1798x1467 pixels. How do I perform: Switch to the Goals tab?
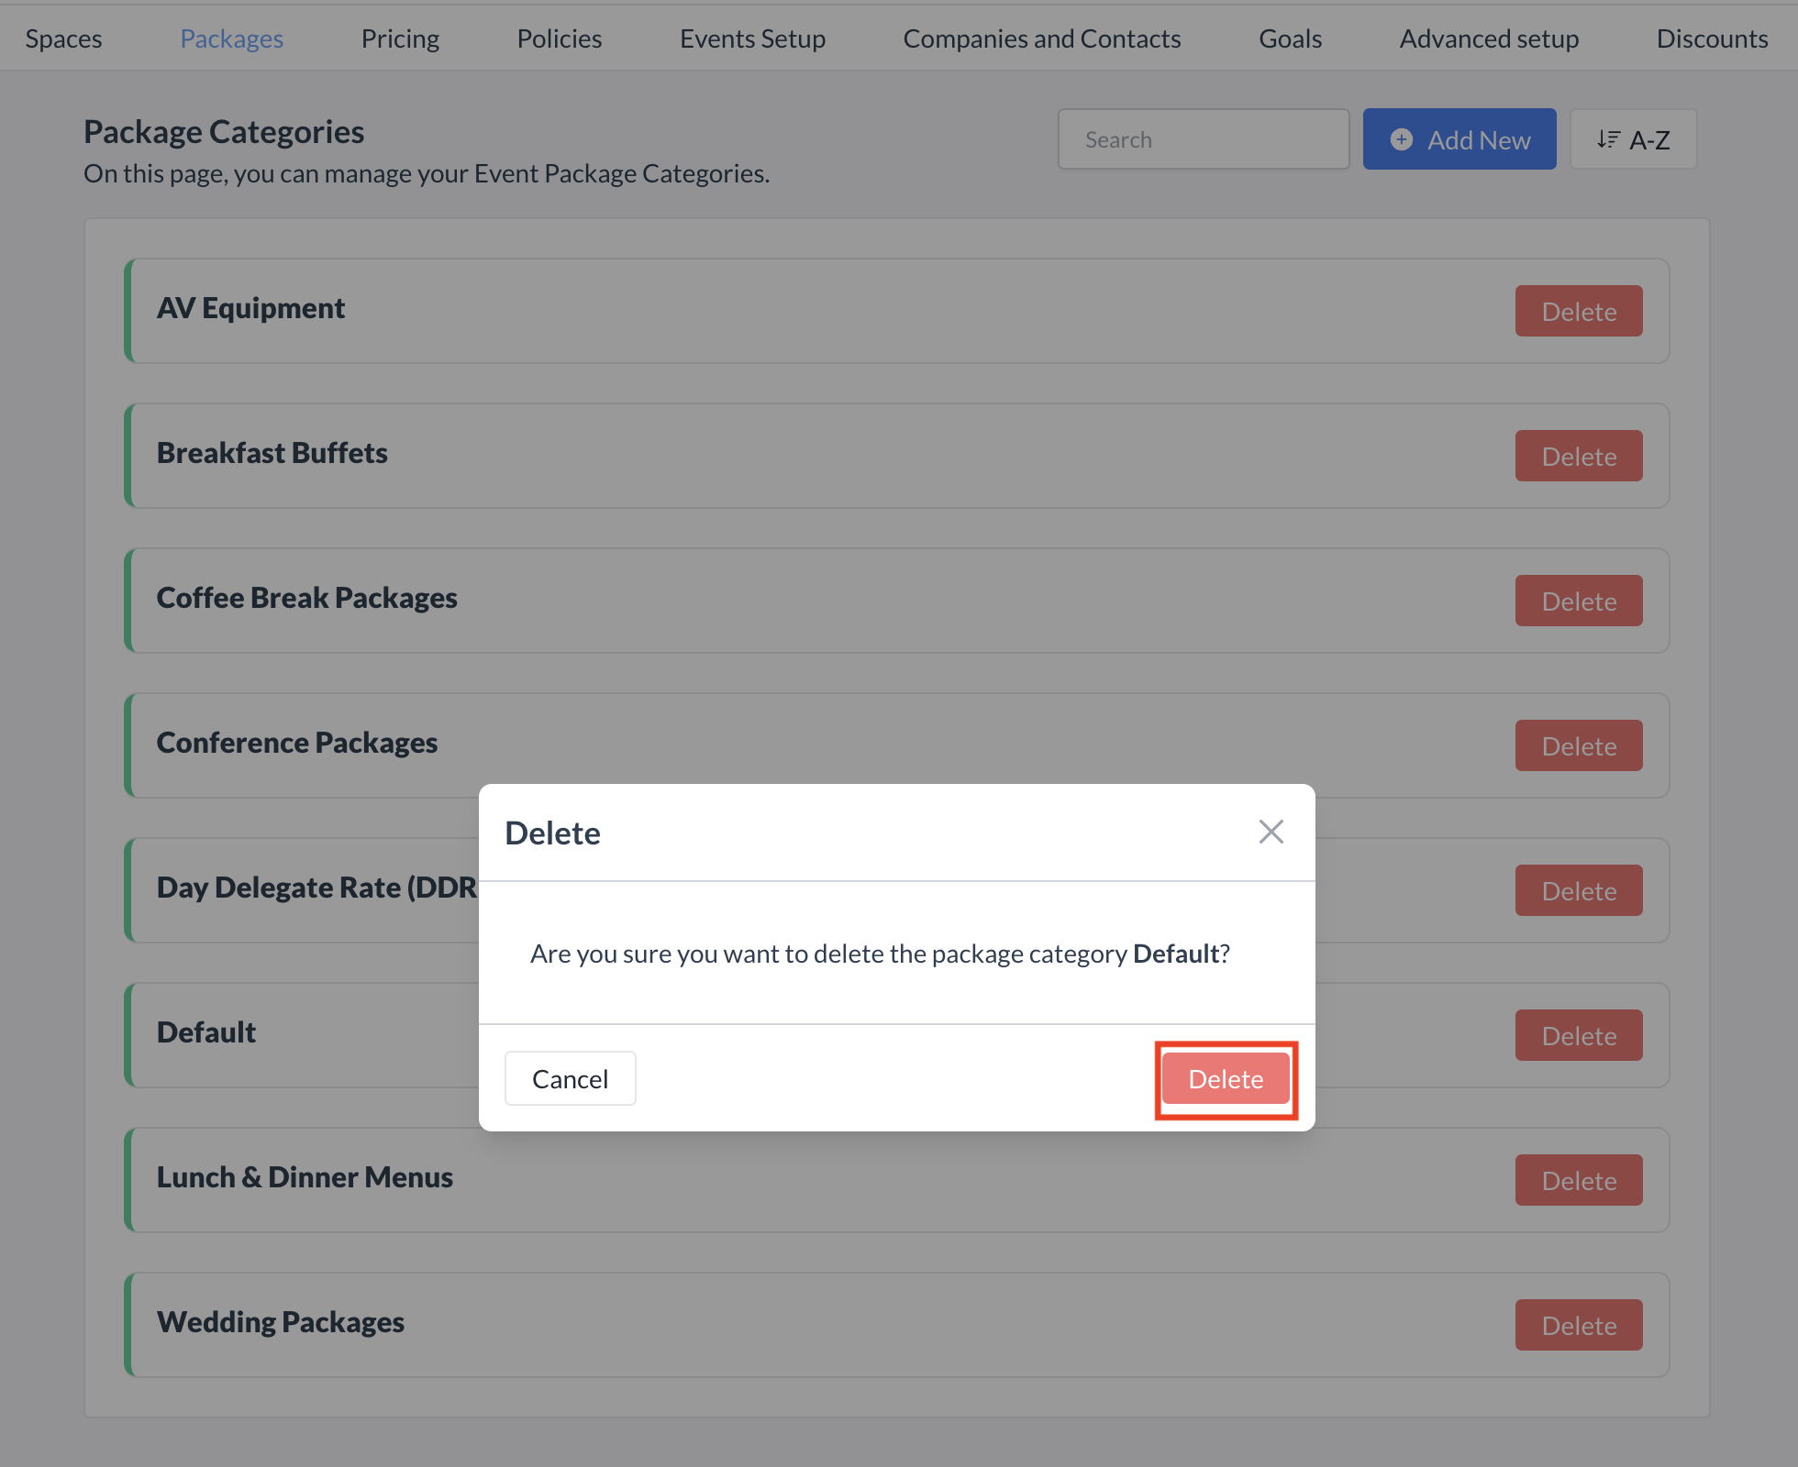click(x=1290, y=38)
